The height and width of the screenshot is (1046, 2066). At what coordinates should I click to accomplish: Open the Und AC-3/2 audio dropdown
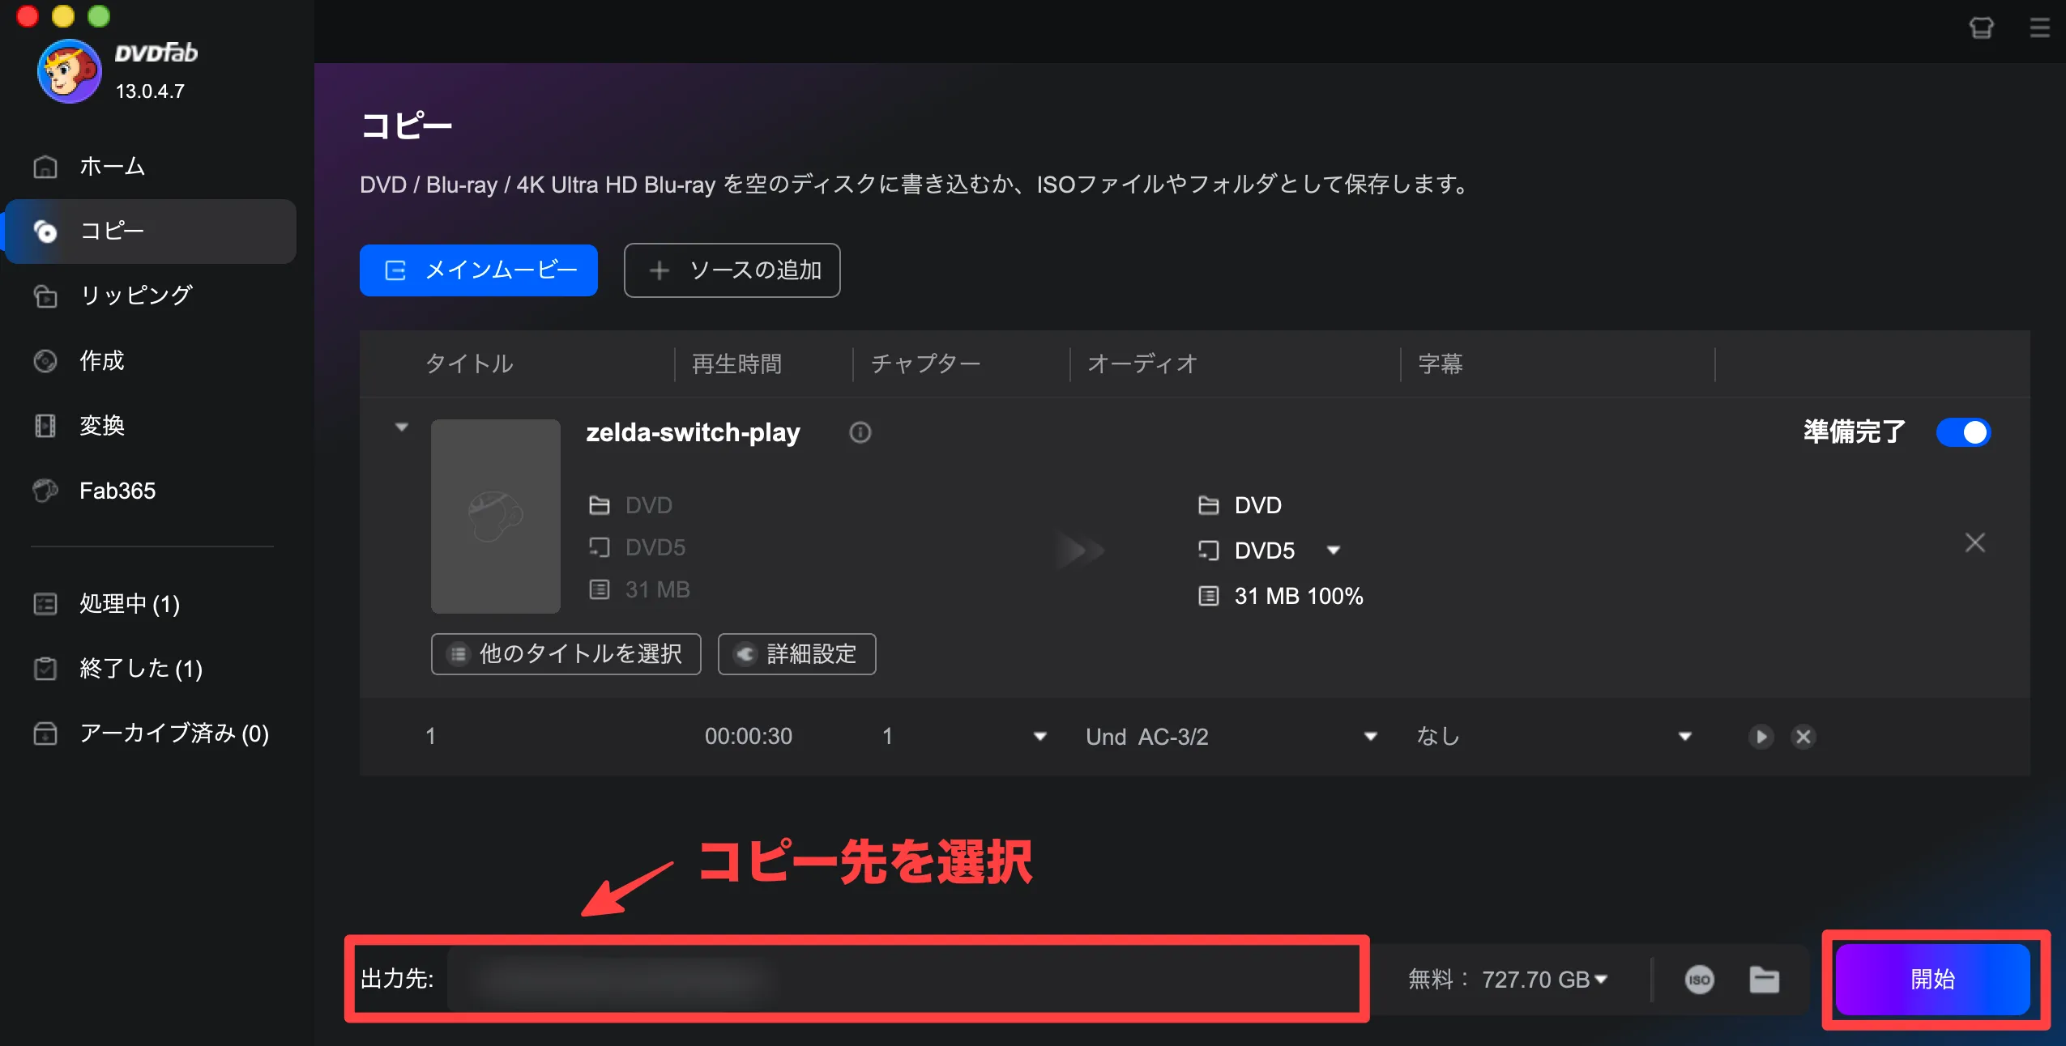click(x=1370, y=737)
